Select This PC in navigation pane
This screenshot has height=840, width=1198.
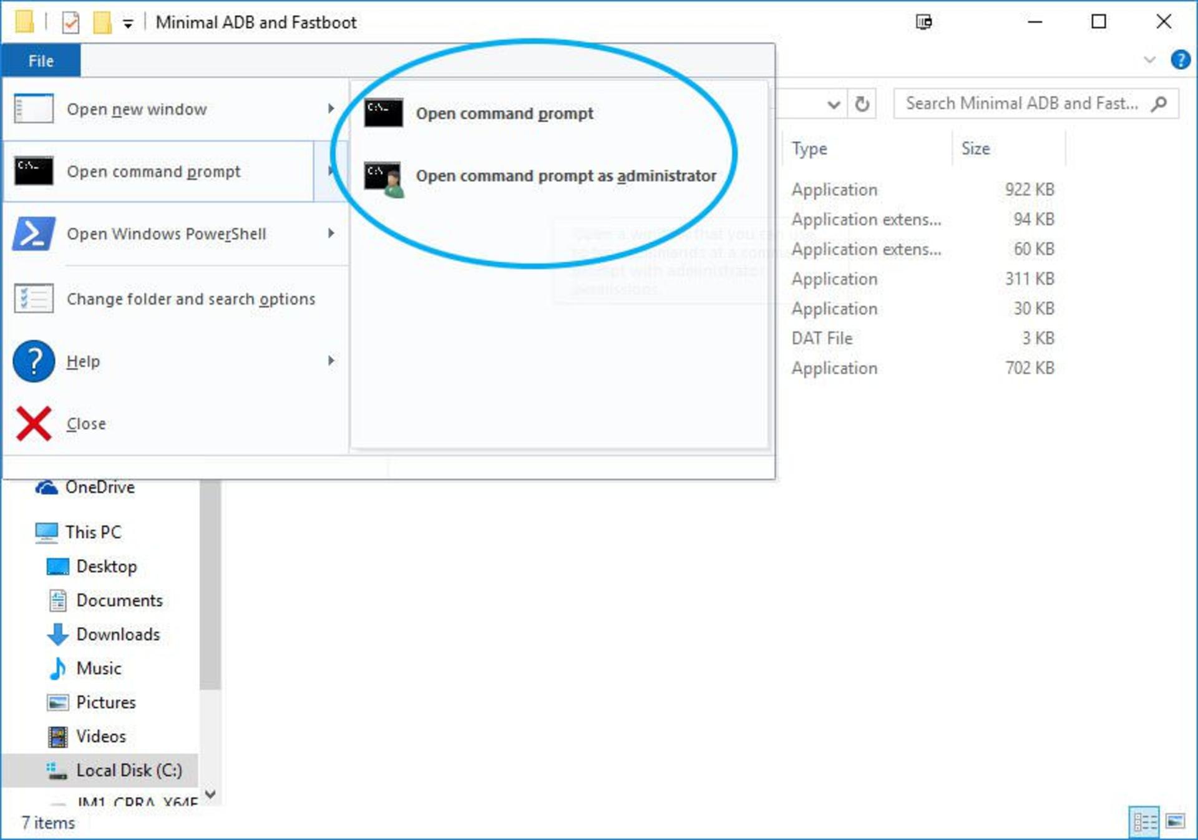(x=94, y=532)
